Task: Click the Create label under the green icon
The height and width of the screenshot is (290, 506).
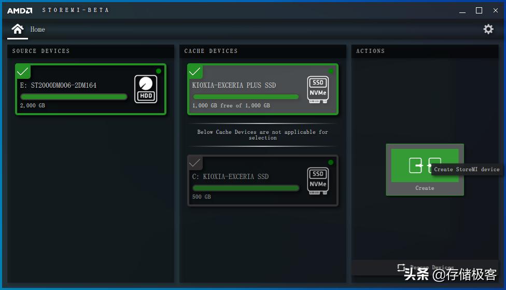Action: 425,188
